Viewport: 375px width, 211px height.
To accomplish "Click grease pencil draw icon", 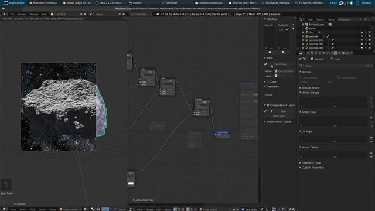I will [265, 111].
